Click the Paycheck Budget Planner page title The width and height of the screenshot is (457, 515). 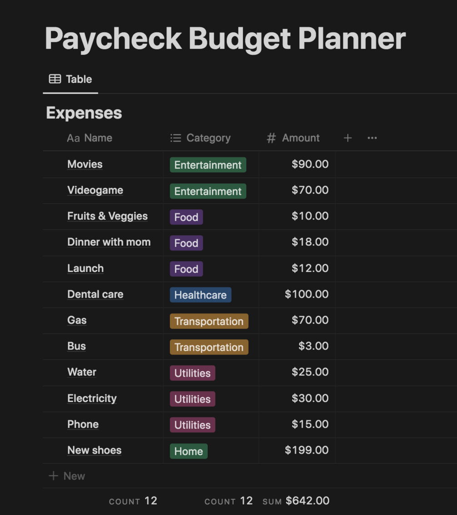pyautogui.click(x=225, y=39)
